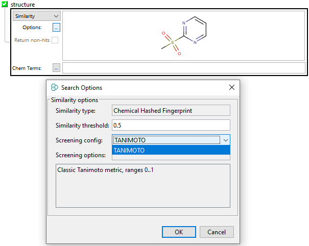Click the Chemical Hashed Fingerprint field
Viewport: 309px width, 246px height.
pyautogui.click(x=171, y=110)
